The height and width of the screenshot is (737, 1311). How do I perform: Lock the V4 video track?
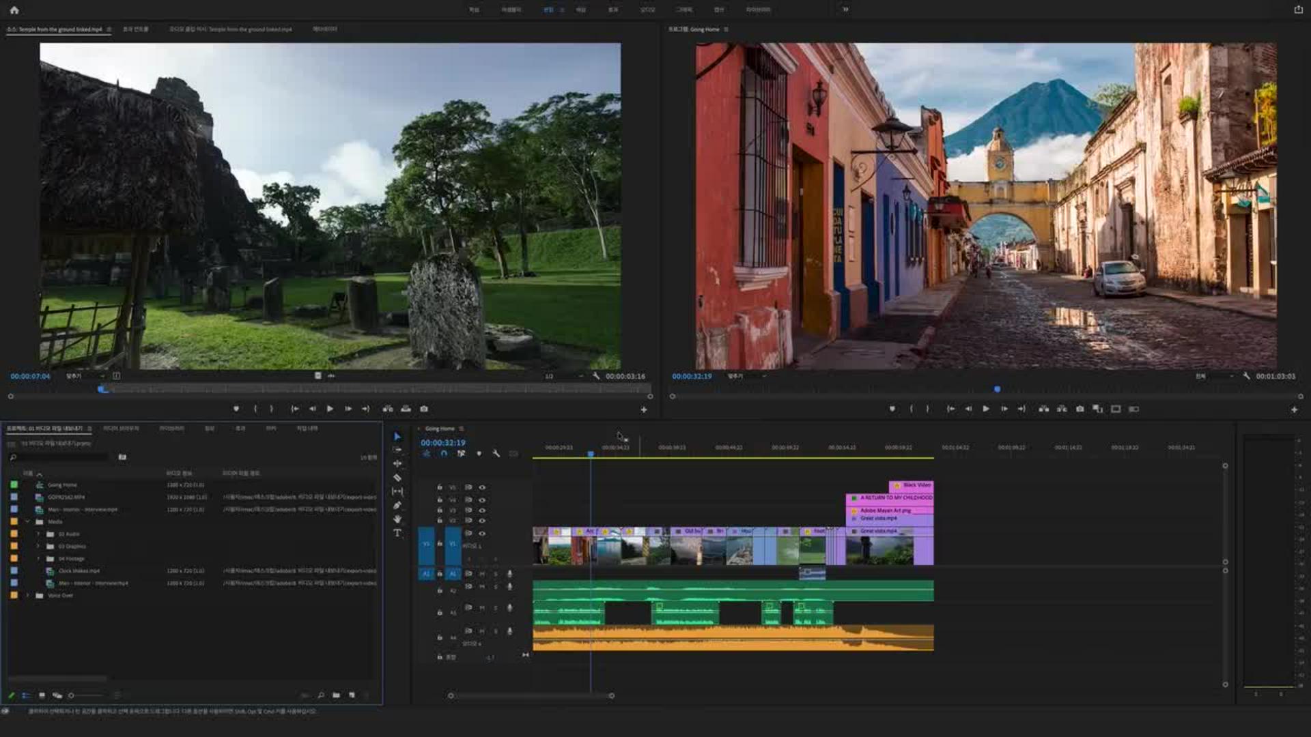click(x=440, y=500)
